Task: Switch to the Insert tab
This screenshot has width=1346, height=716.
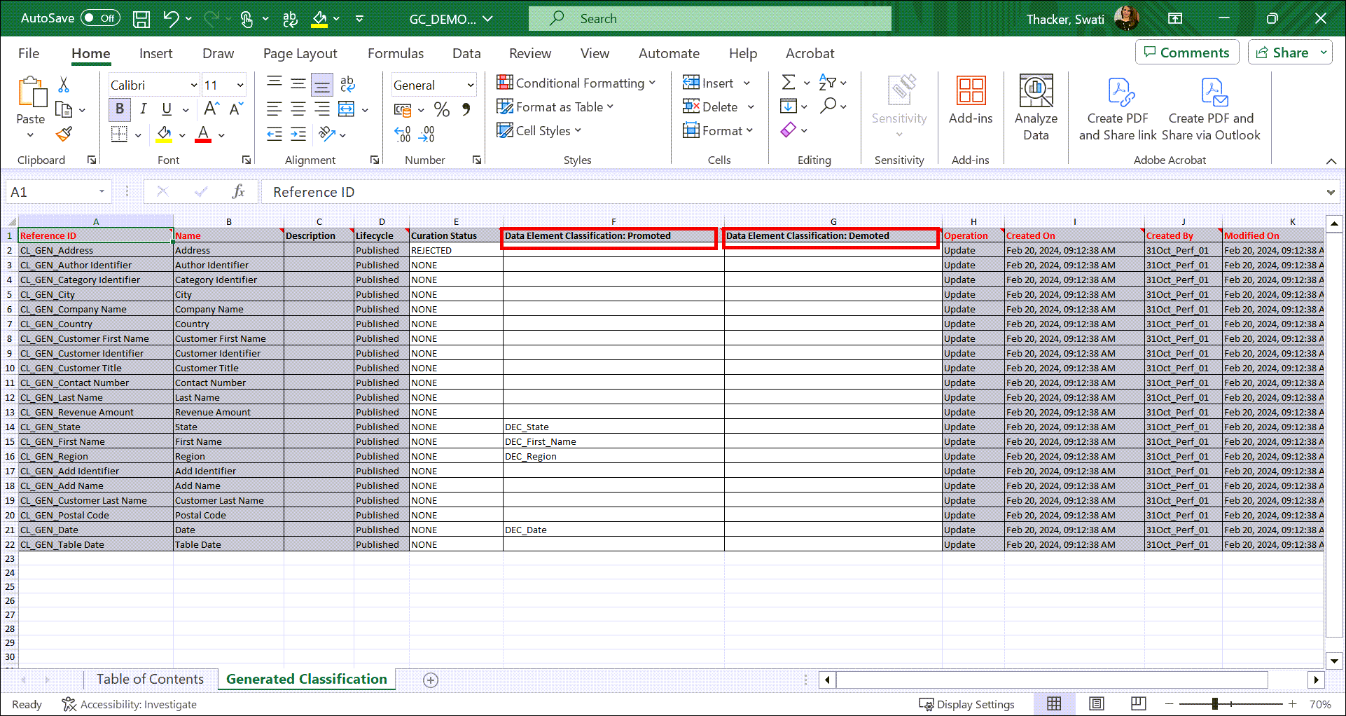Action: (155, 53)
